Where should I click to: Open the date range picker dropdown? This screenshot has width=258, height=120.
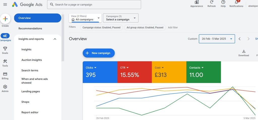click(x=217, y=39)
